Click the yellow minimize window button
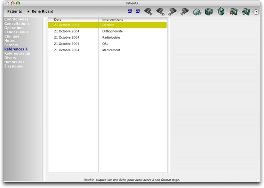This screenshot has height=188, width=264. [13, 3]
